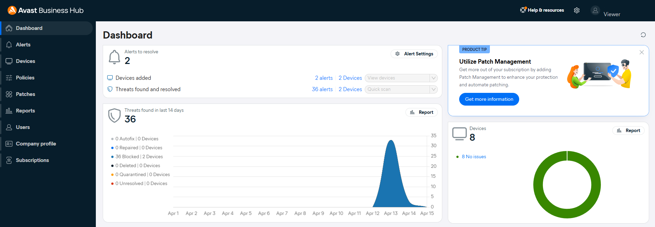This screenshot has height=227, width=655.
Task: Click the '0 Unresolved | 0 Devices' legend entry
Action: coord(139,183)
